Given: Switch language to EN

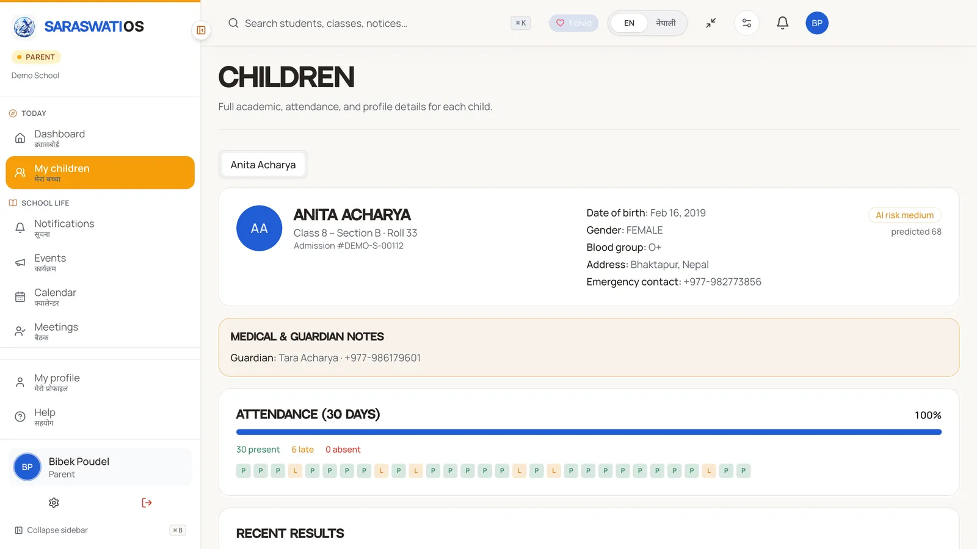Looking at the screenshot, I should 629,23.
